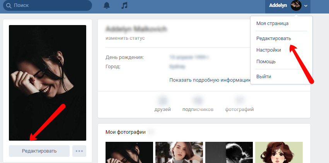This screenshot has width=329, height=163.
Task: Choose 'Редактировать' in the dropdown menu
Action: coord(273,39)
